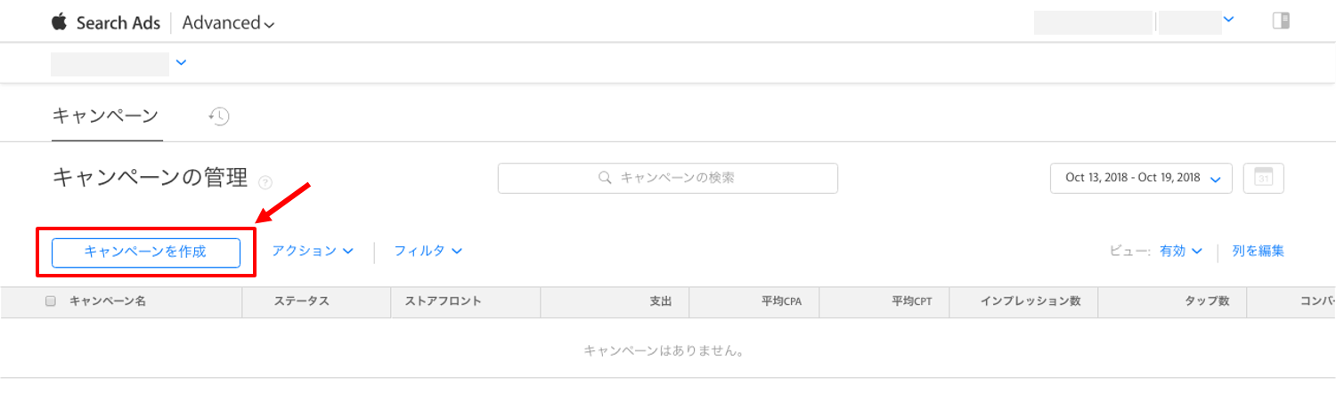Open the フィルタ dropdown

click(x=428, y=252)
